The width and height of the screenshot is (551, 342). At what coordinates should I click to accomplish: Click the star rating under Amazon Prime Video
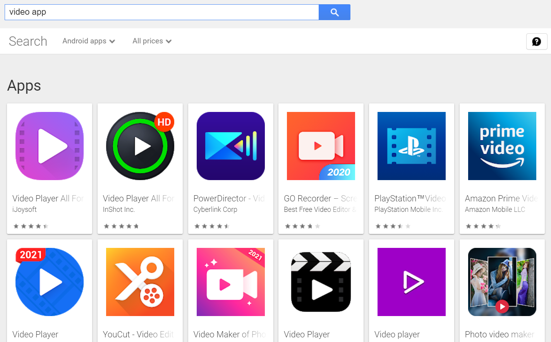click(483, 226)
